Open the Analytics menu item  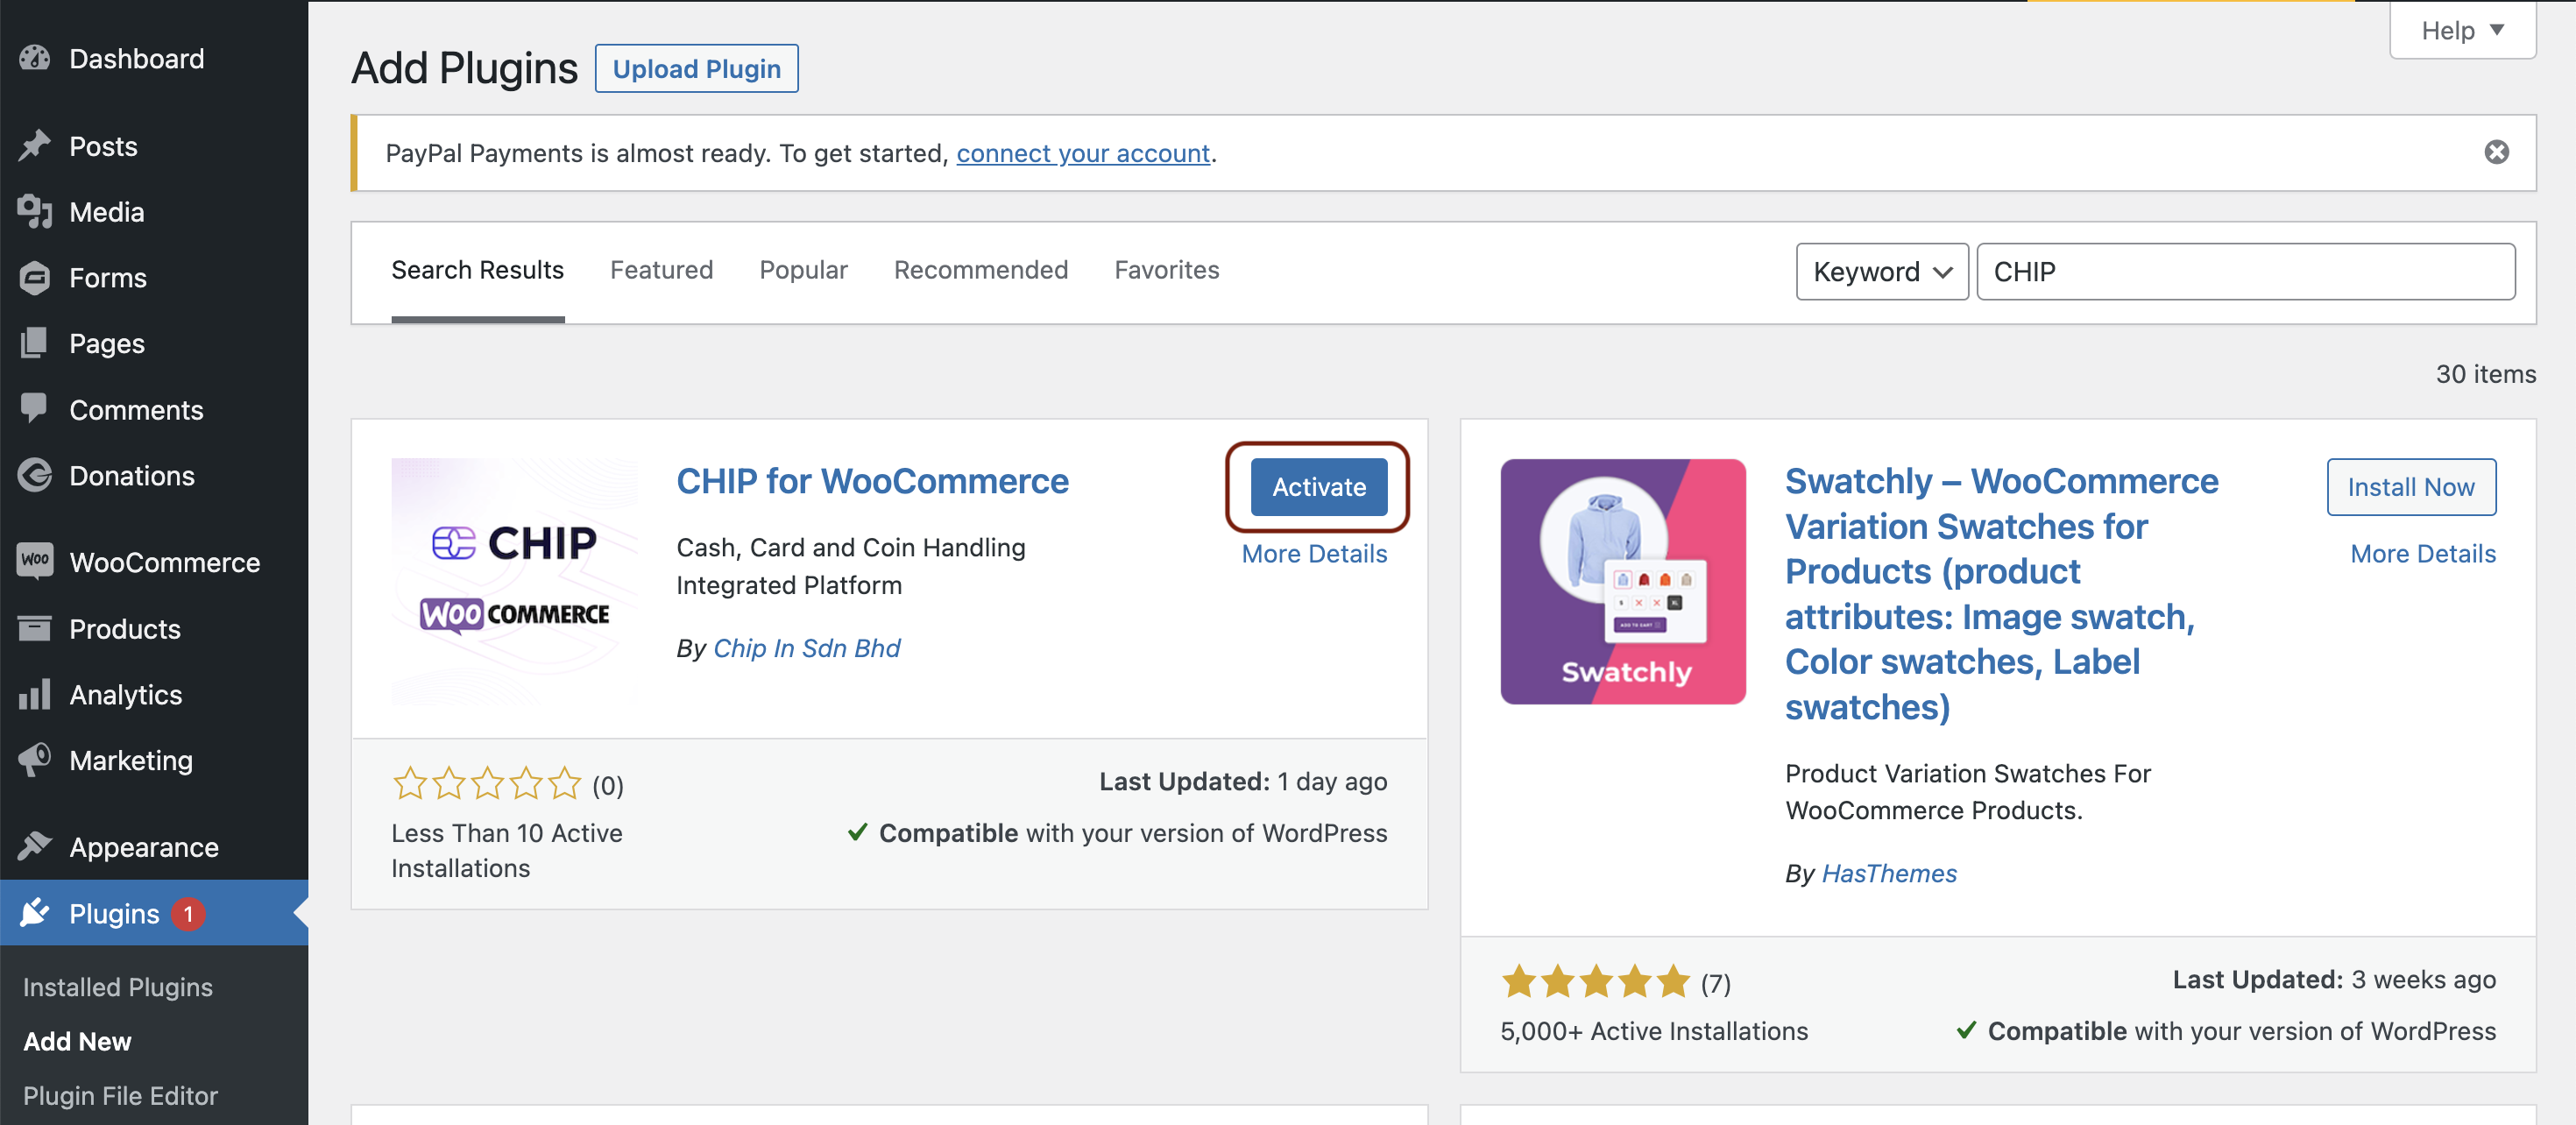coord(154,694)
